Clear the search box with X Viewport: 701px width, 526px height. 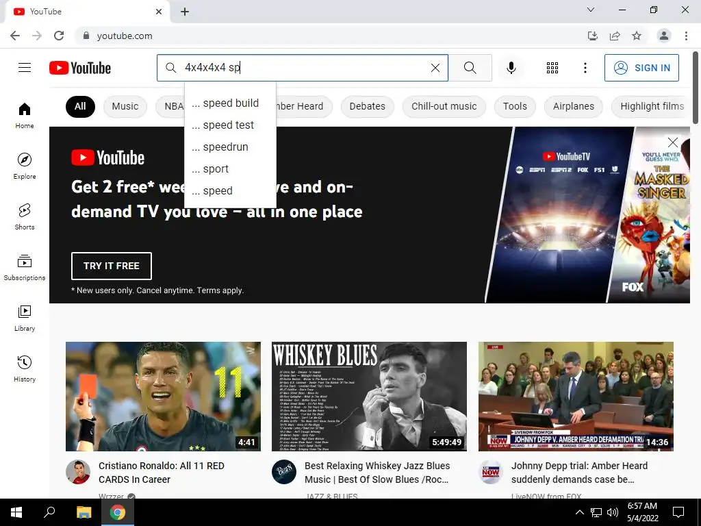pyautogui.click(x=435, y=68)
